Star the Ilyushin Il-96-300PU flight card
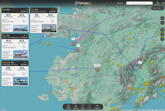 24,35
